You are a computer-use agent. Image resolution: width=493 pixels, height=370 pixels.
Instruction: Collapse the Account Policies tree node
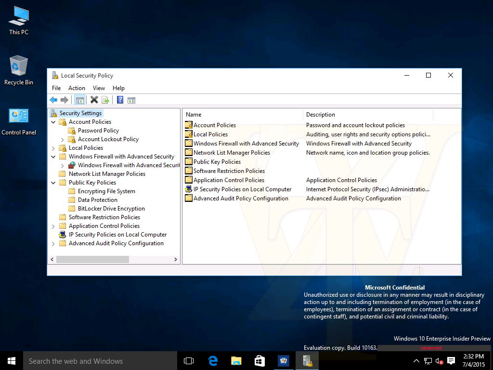point(53,122)
